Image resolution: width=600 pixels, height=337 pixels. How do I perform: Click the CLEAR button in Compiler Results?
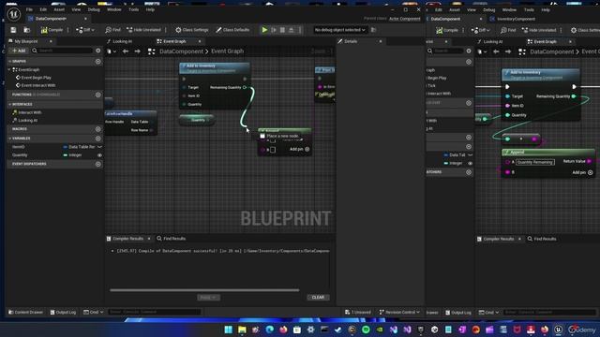click(x=318, y=298)
